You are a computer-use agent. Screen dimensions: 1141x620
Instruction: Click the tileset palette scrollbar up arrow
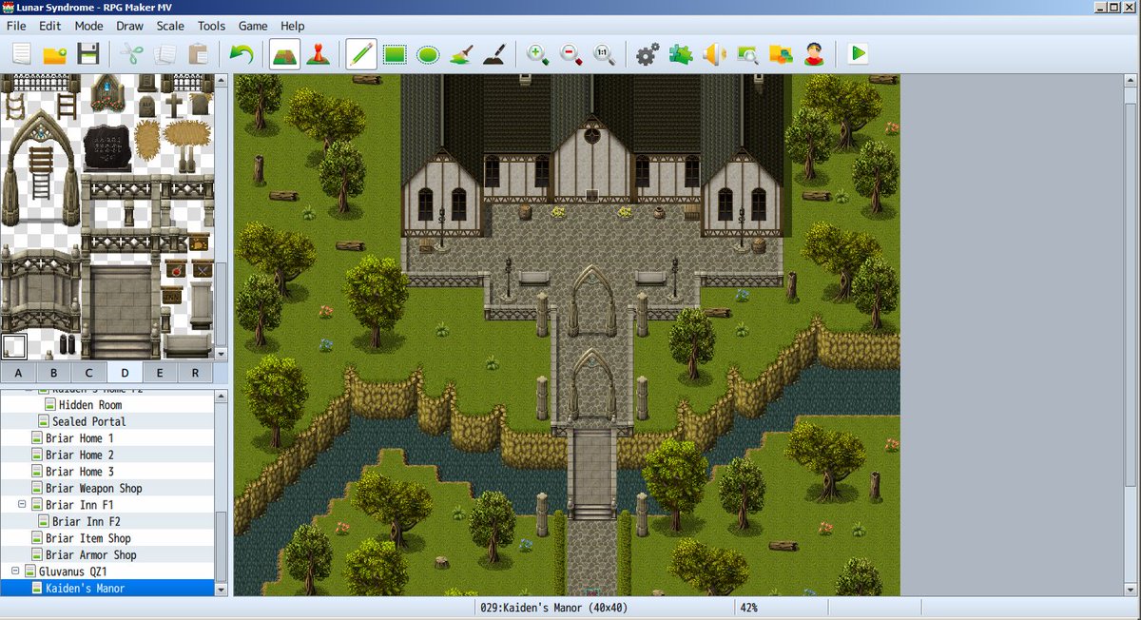pos(222,82)
